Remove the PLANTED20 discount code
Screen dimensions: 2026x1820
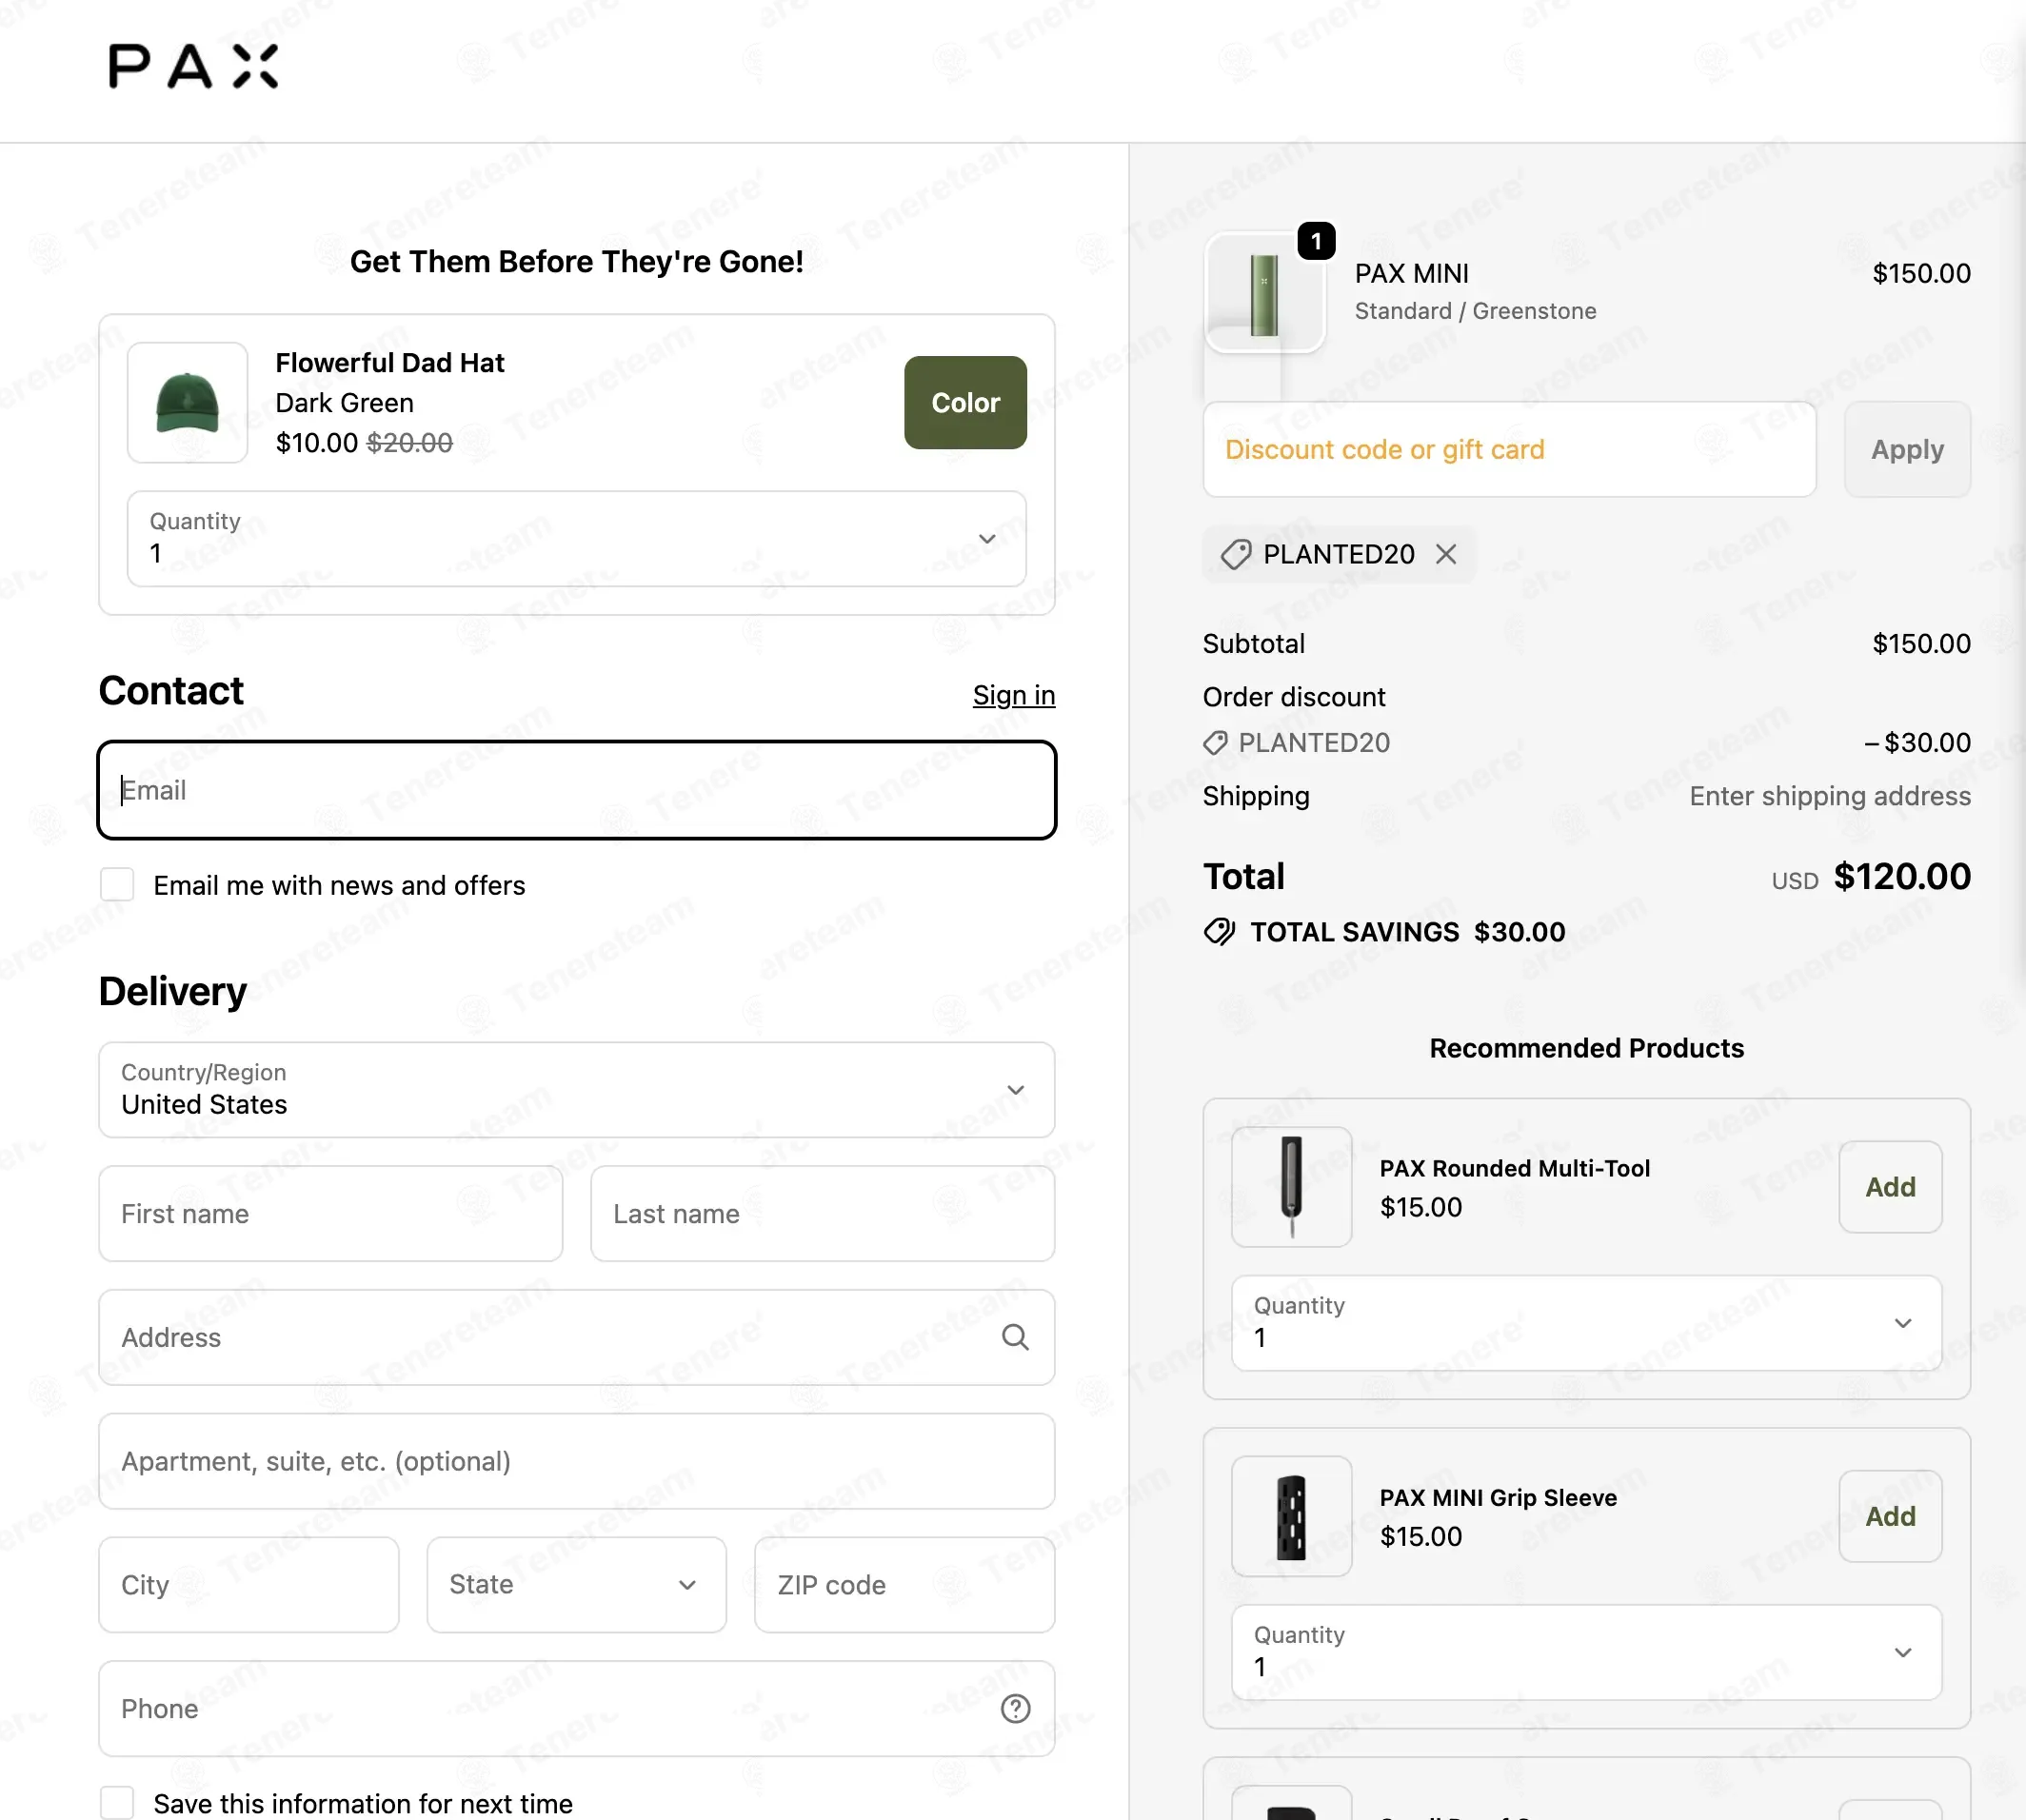coord(1446,554)
